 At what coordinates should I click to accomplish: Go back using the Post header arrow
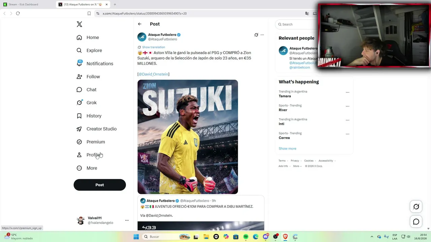click(140, 24)
